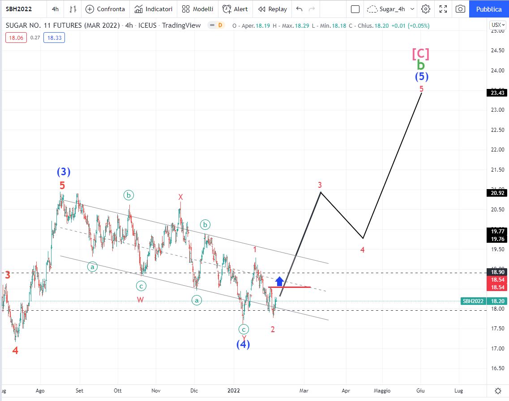Open the price axis settings gear

(498, 391)
